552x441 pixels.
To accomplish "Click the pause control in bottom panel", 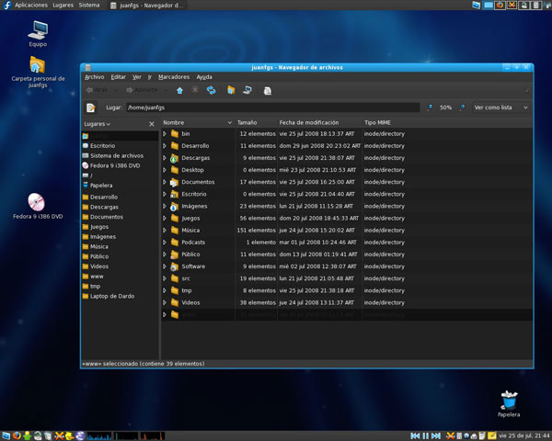I will (426, 436).
